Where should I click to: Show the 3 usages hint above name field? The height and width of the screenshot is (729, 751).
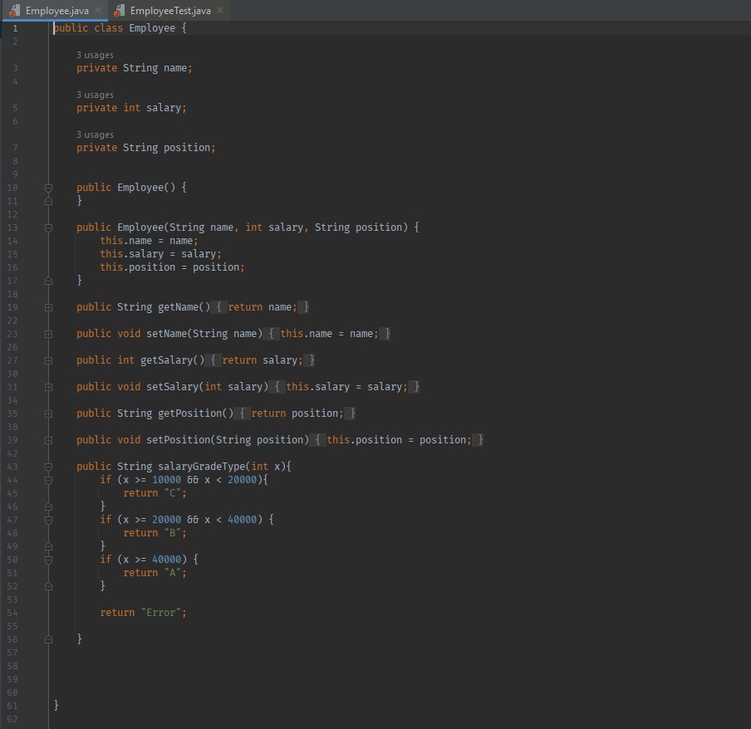(x=95, y=55)
